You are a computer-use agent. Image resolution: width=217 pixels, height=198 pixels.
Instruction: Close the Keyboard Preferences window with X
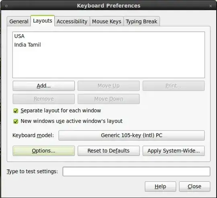(211, 6)
